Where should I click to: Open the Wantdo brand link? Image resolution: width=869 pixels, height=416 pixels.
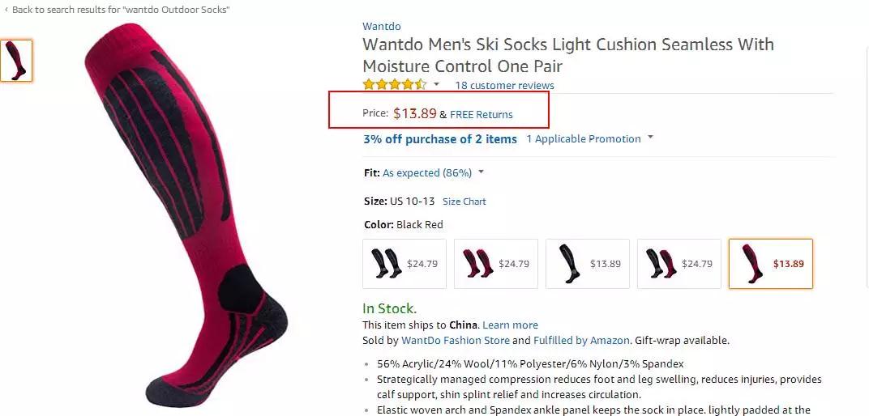(381, 26)
